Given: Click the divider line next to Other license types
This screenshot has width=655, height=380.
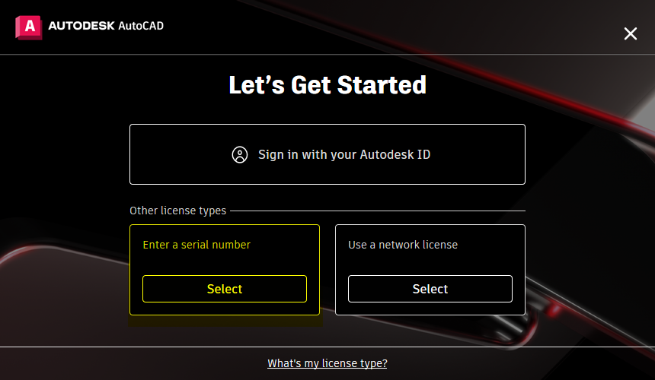Looking at the screenshot, I should pos(378,211).
